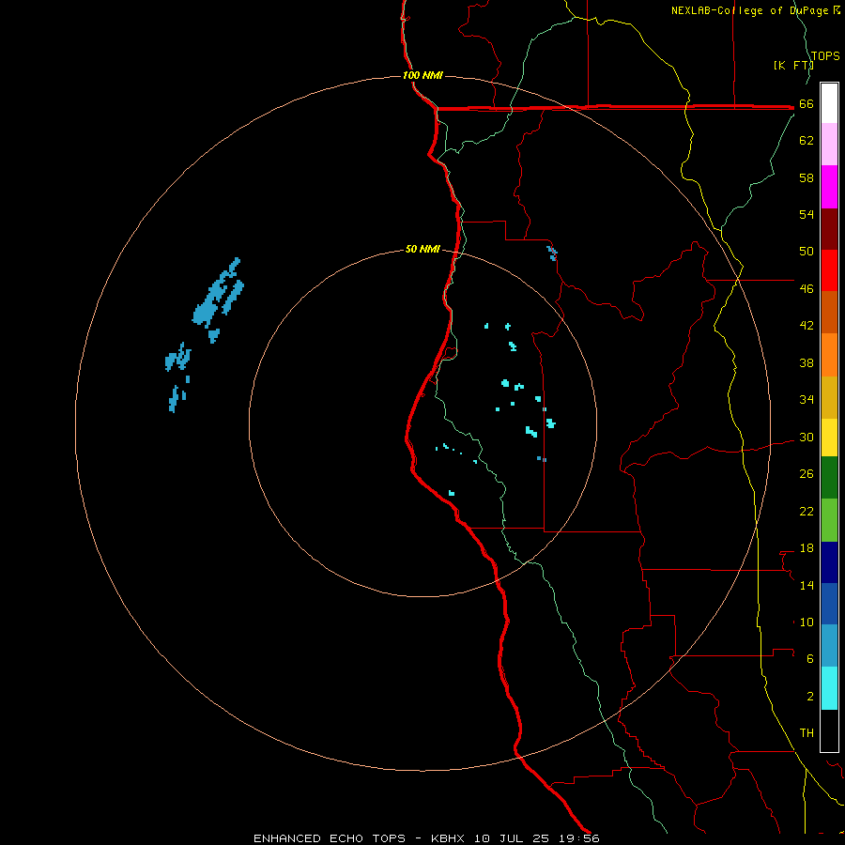Viewport: 845px width, 845px height.
Task: Select the light pink legend swatch
Action: click(x=829, y=144)
